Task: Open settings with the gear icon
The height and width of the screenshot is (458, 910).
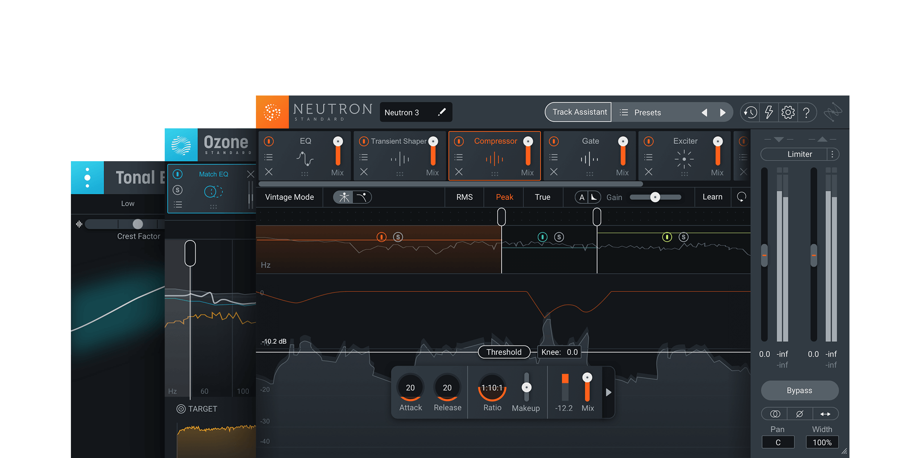Action: (788, 112)
